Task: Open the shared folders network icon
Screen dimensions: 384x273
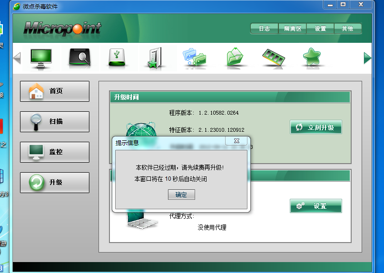Action: coord(194,57)
